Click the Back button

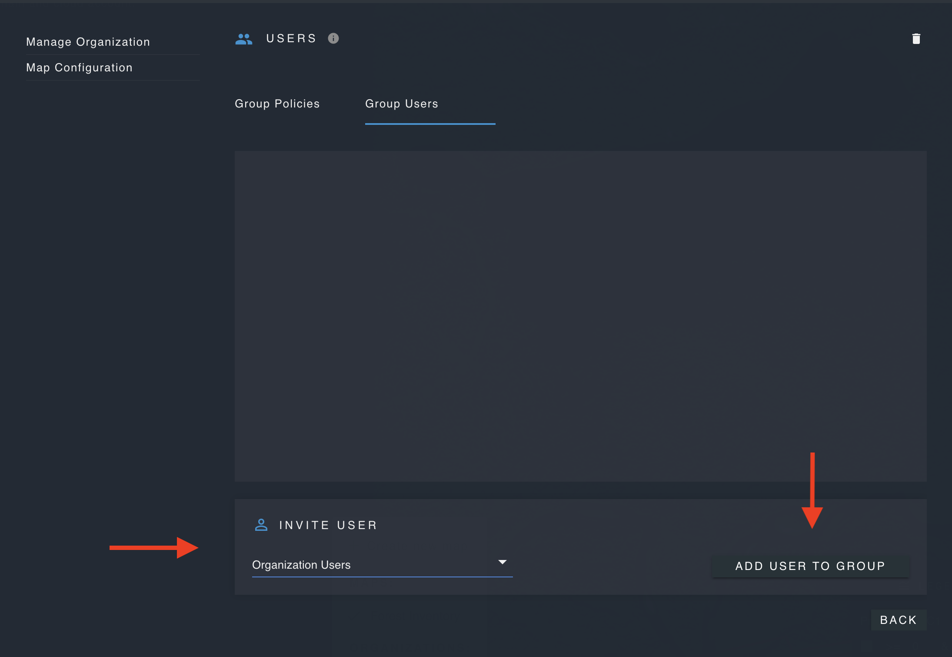pos(899,620)
